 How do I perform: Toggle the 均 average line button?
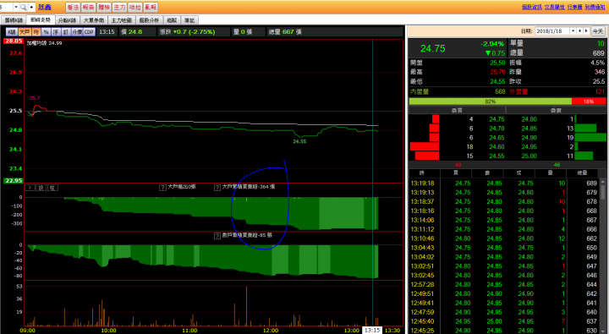pos(36,32)
